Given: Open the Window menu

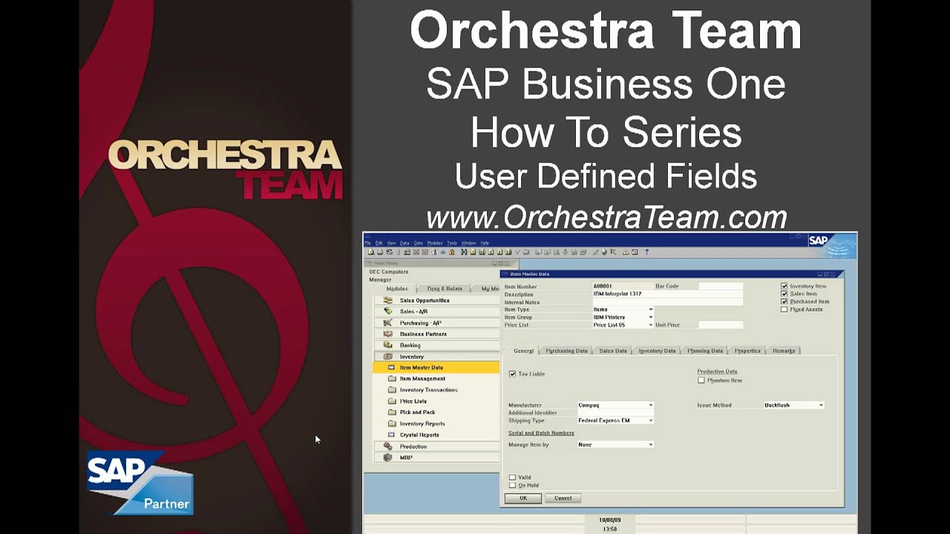Looking at the screenshot, I should [x=469, y=243].
